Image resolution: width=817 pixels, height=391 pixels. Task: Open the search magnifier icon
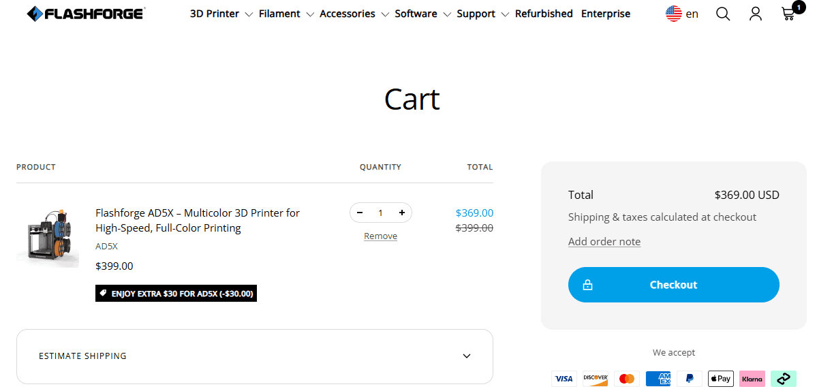723,14
